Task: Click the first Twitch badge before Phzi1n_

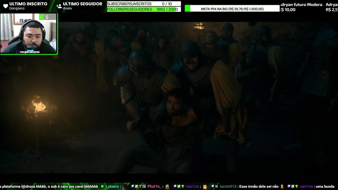Action: [x=133, y=186]
